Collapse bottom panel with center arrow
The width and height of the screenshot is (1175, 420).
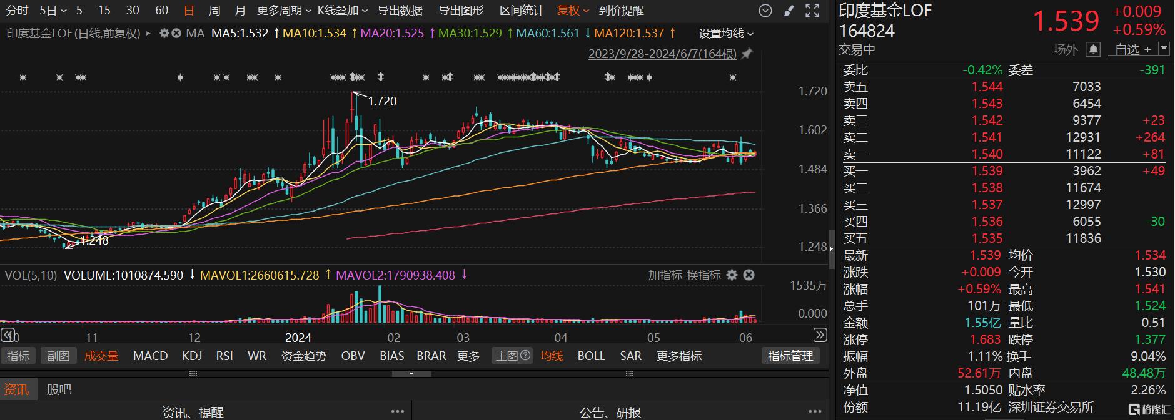pos(411,374)
